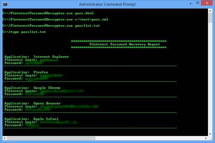Click the 'Application: Opera Browser' line
Screen dimensions: 215x143
pos(32,103)
